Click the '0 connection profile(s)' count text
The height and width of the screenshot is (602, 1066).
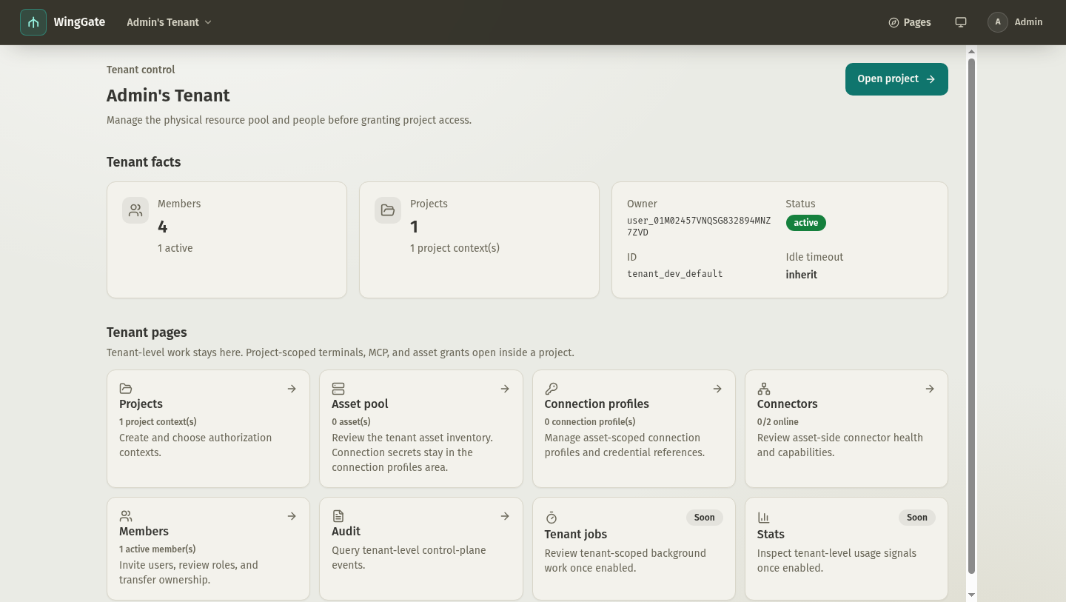589,422
